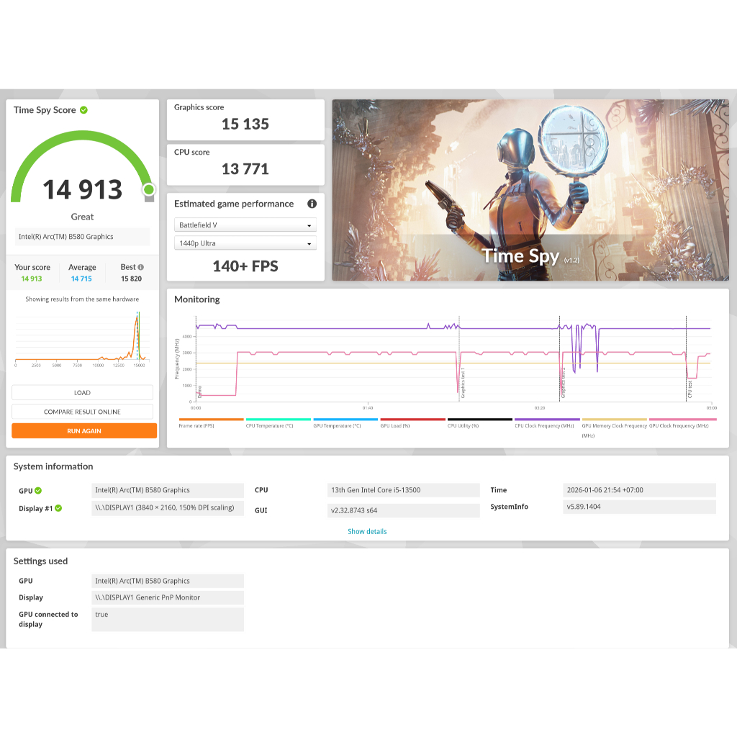Viewport: 737px width, 737px height.
Task: Click the green gauge indicator knob on score dial
Action: point(148,190)
